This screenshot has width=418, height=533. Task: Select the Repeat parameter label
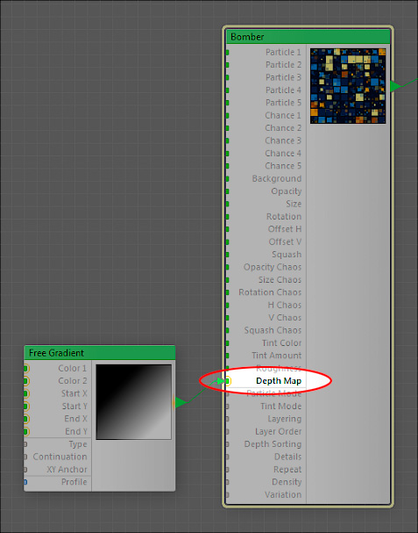click(287, 470)
